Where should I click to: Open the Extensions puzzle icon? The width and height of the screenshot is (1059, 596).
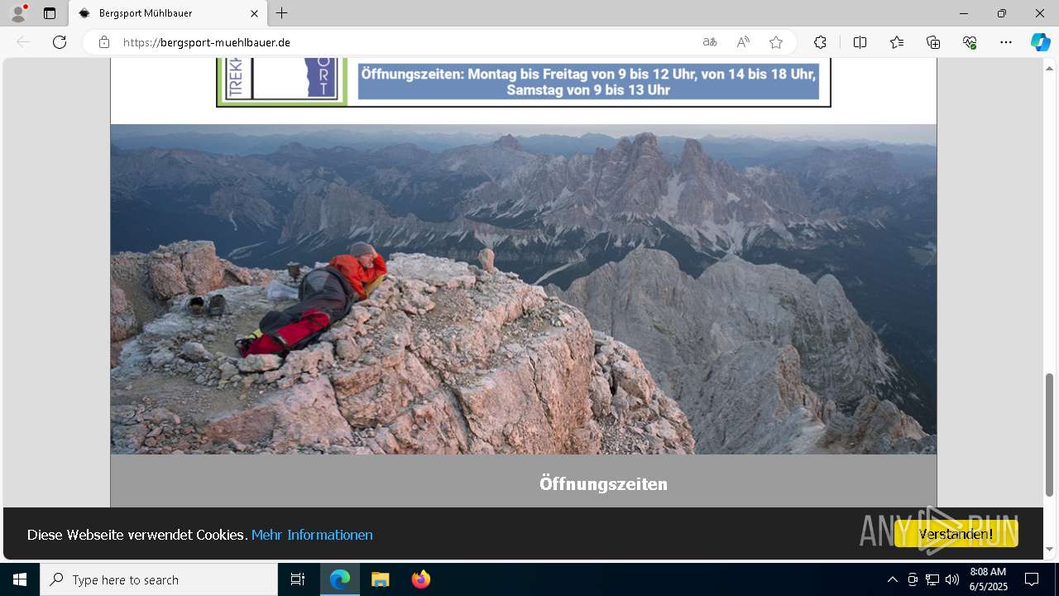click(820, 42)
